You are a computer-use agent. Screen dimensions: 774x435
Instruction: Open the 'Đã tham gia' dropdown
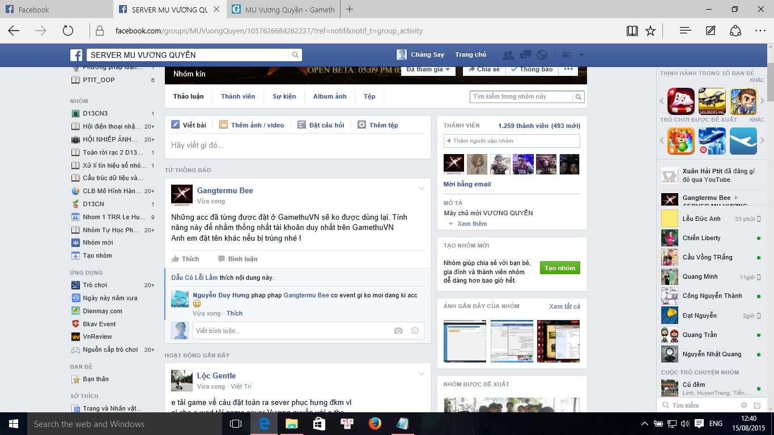426,68
